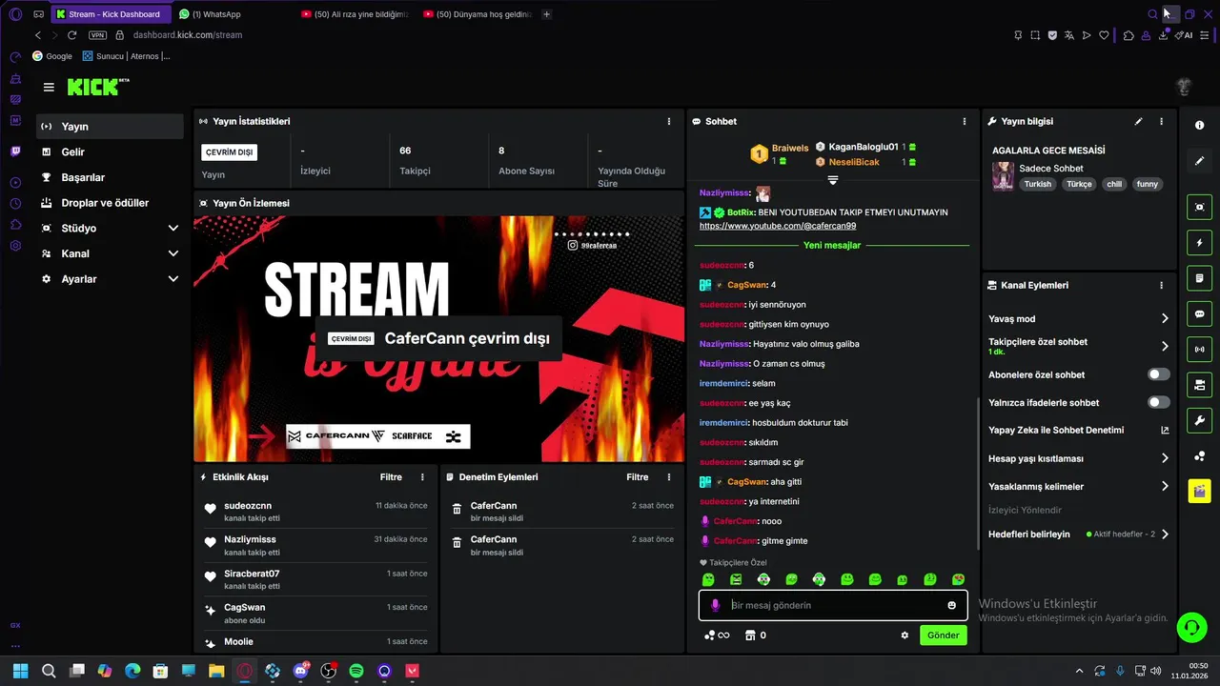The width and height of the screenshot is (1220, 686).
Task: Go to Gelir in the sidebar
Action: [110, 151]
